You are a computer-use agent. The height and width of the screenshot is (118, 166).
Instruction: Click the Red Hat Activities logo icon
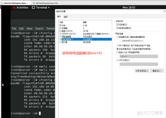[x=14, y=8]
